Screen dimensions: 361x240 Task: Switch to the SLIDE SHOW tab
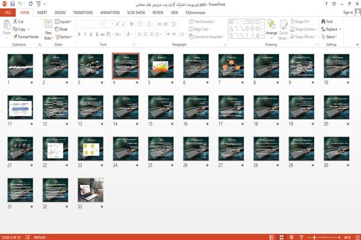tap(136, 13)
